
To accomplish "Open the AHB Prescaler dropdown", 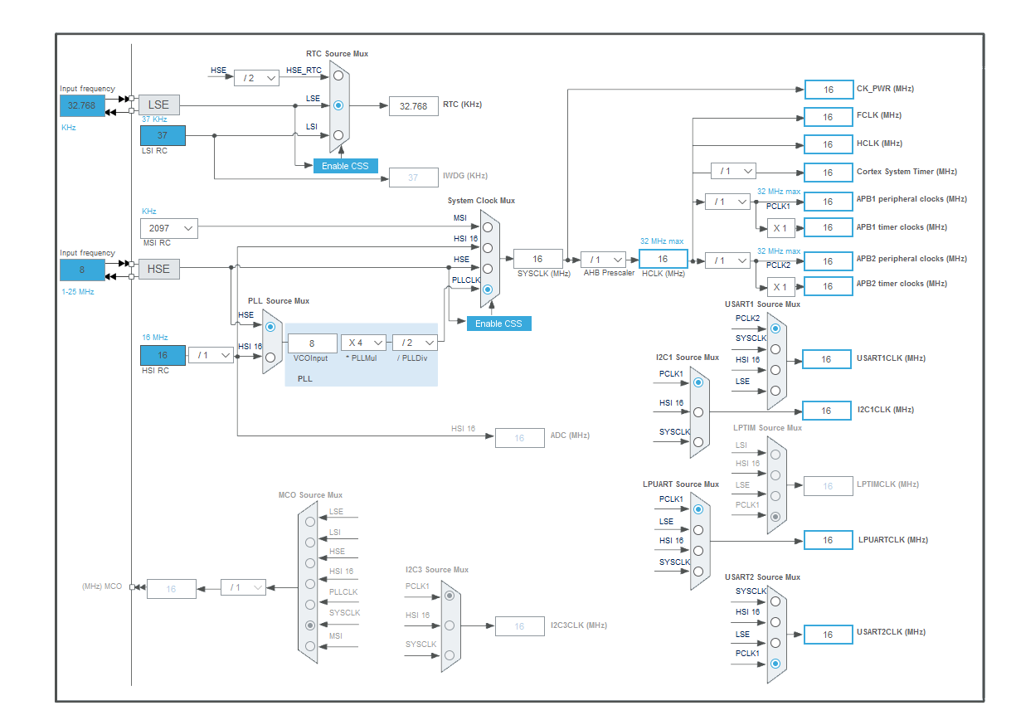I will 603,259.
